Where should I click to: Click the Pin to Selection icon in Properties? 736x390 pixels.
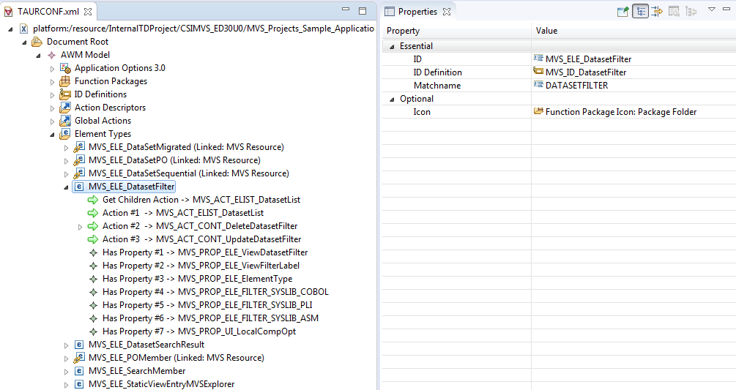(x=623, y=11)
